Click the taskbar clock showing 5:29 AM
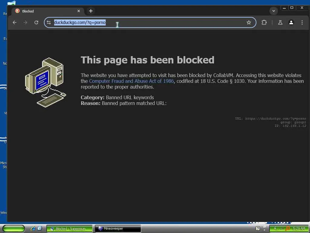 [x=299, y=228]
